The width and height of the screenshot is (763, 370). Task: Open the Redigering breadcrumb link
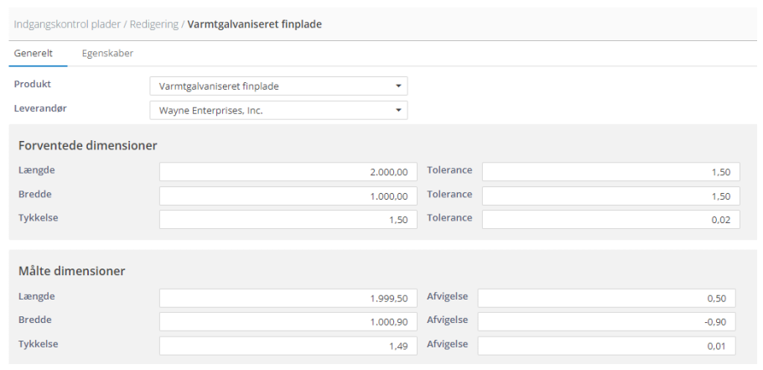coord(153,23)
